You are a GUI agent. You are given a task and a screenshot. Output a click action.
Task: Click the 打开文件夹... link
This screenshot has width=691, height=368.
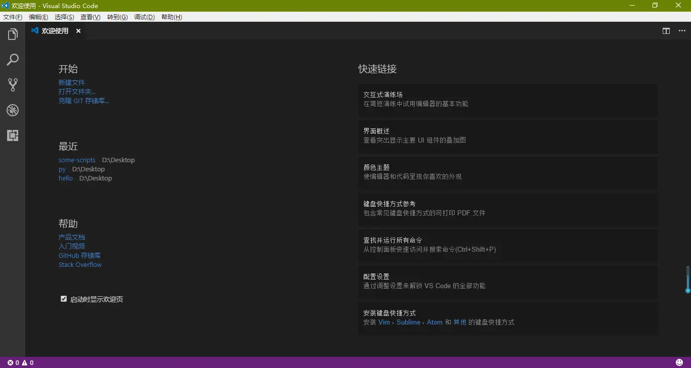(77, 91)
